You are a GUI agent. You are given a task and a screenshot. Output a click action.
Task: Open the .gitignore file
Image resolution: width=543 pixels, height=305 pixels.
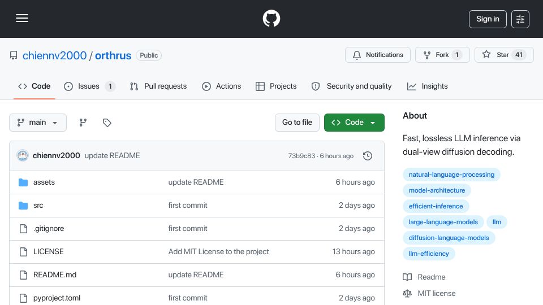(49, 229)
